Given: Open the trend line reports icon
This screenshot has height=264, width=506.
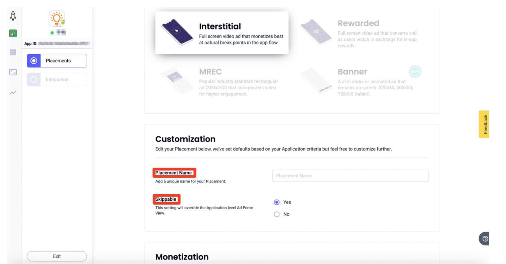Looking at the screenshot, I should point(13,92).
